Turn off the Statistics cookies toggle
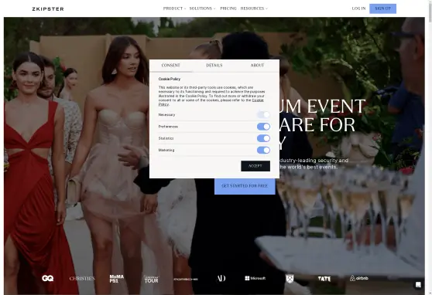The height and width of the screenshot is (295, 432). point(263,138)
